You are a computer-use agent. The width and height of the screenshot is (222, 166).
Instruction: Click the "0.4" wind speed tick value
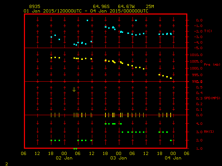[199, 93]
